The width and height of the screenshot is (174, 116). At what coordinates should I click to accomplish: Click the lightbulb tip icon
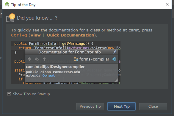[11, 18]
